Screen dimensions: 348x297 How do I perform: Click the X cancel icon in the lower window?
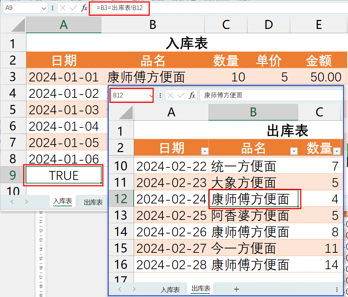click(170, 95)
